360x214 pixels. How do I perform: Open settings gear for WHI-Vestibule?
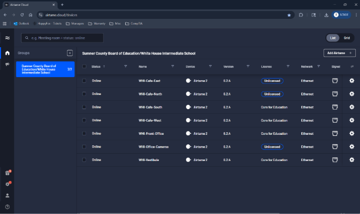click(352, 160)
